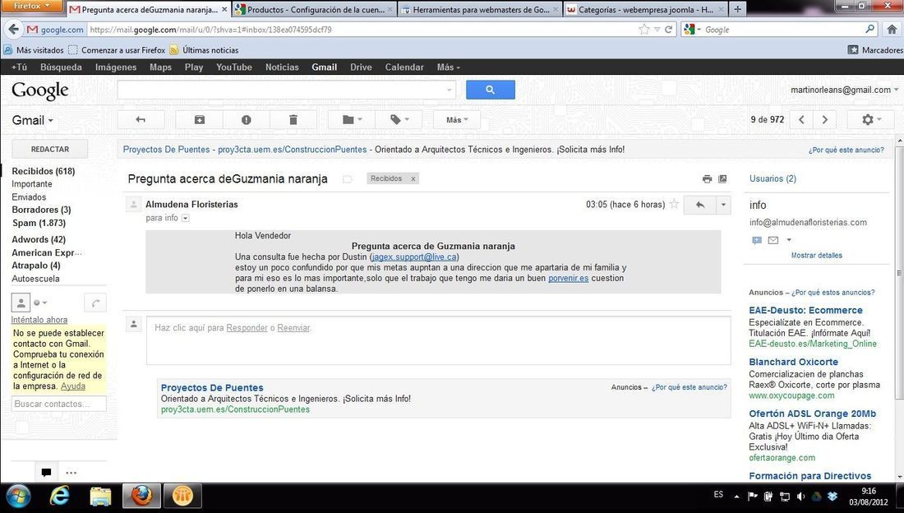The image size is (904, 513).
Task: Open the Autoescuela label
Action: tap(35, 279)
